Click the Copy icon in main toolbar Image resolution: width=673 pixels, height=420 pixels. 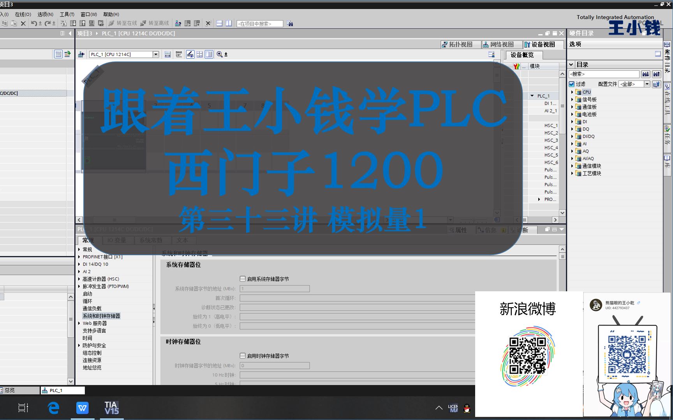(4, 23)
